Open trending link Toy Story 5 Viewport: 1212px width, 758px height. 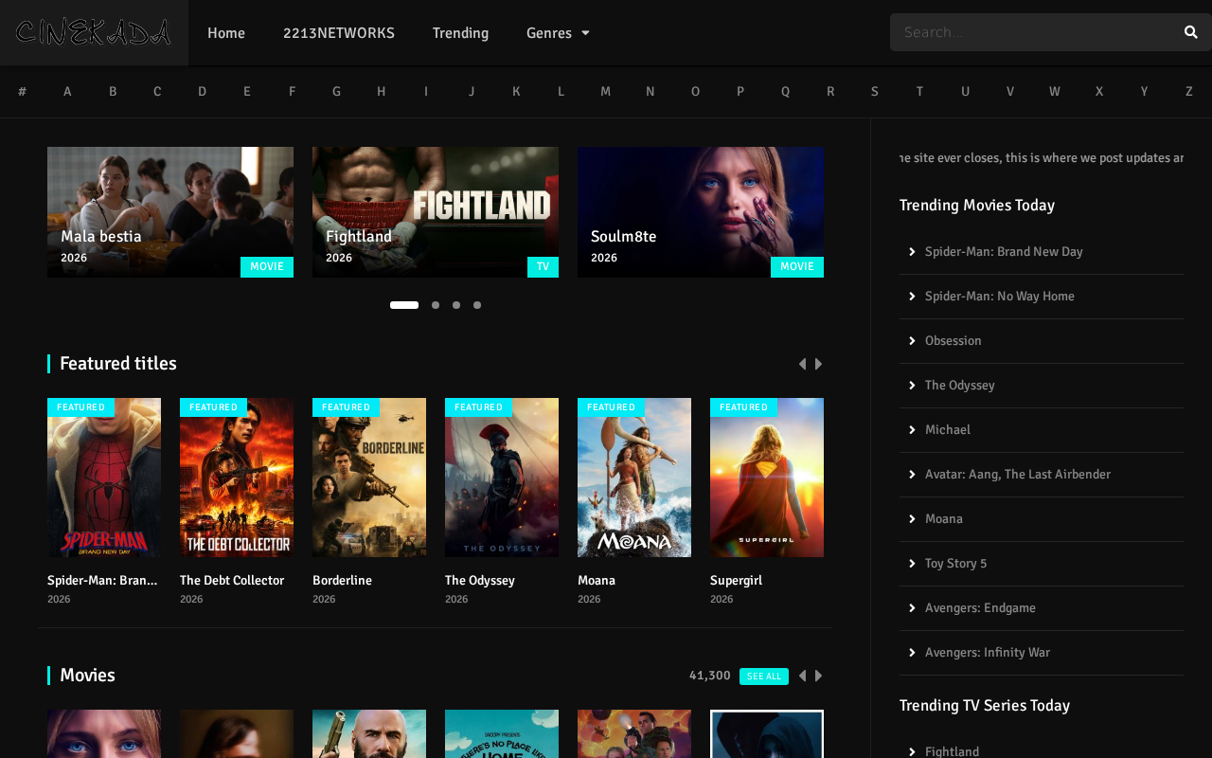tap(956, 564)
